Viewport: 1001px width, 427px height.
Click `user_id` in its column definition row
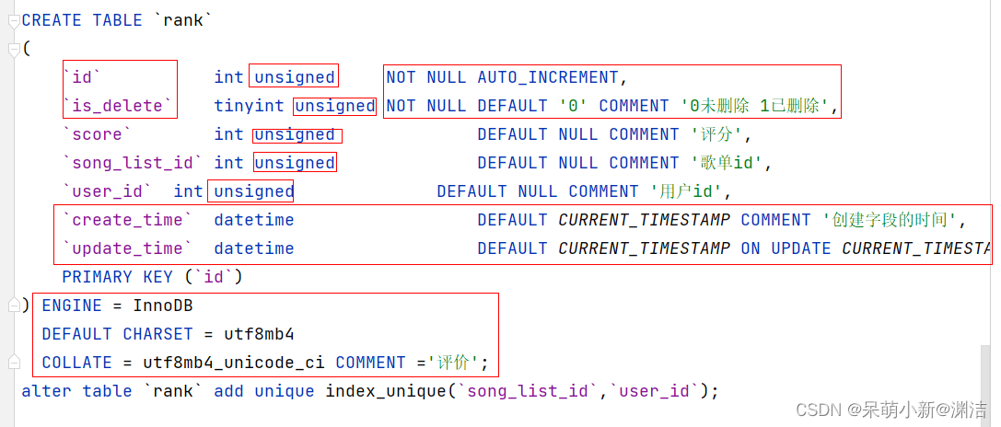[107, 191]
